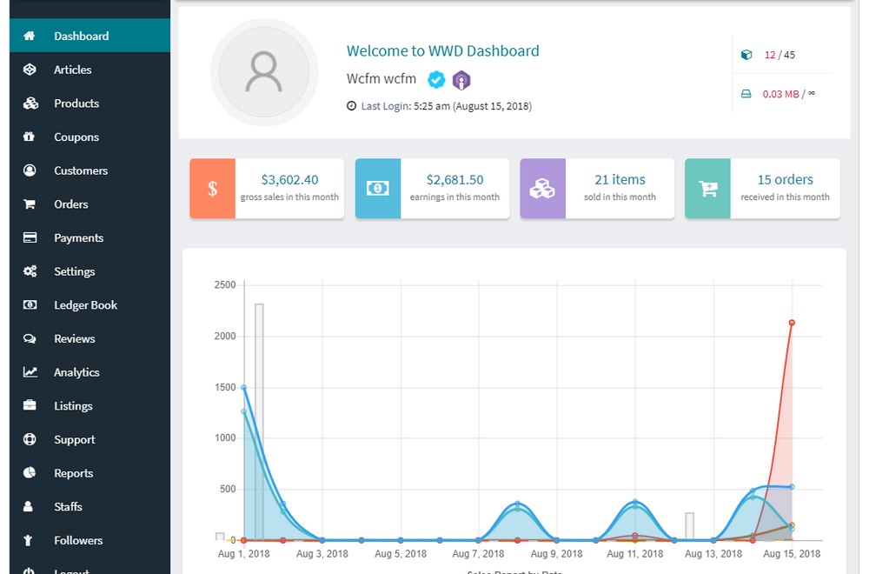Click the red data point peak on Aug 15
The image size is (869, 574).
[x=792, y=323]
